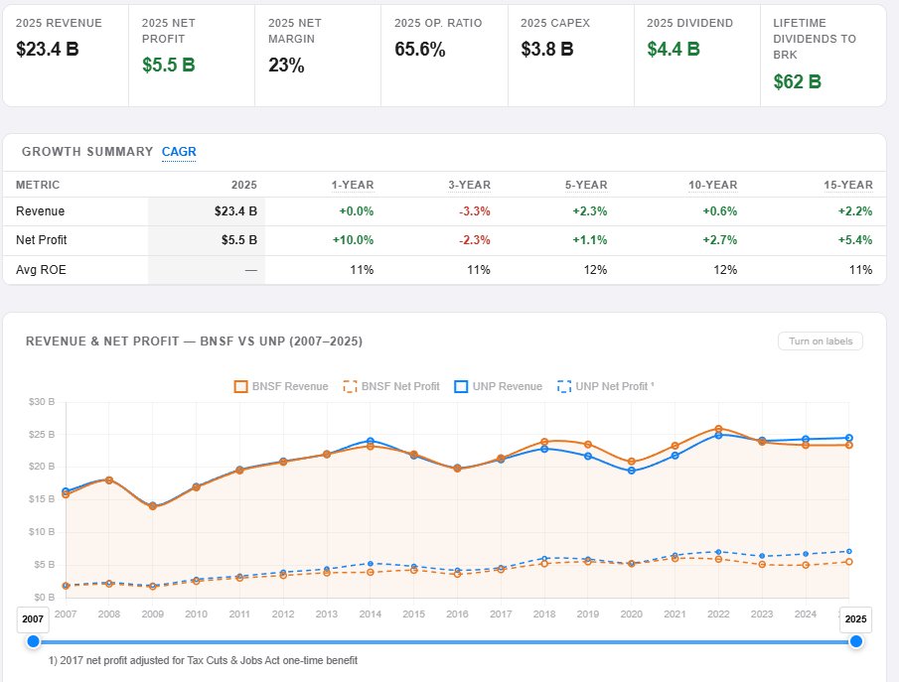This screenshot has width=899, height=682.
Task: Click the 2009 revenue low data point
Action: click(x=153, y=506)
